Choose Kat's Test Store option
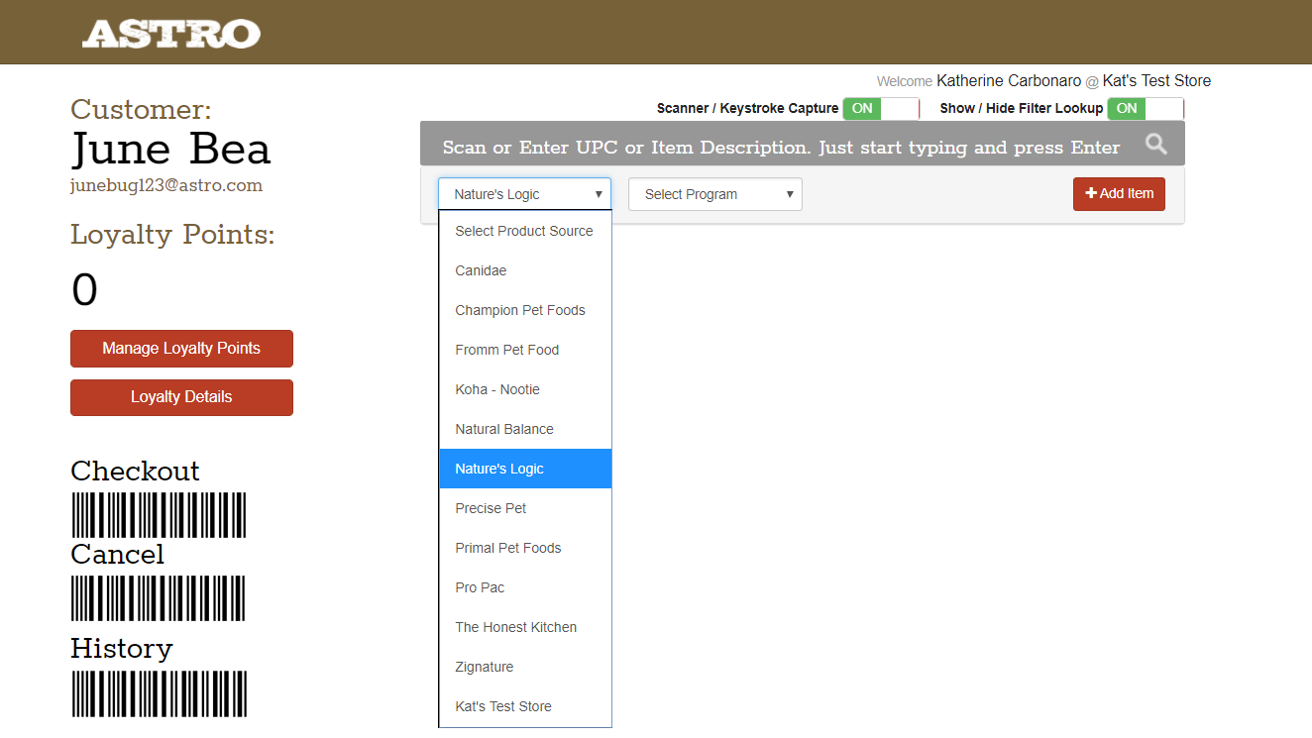Viewport: 1312px width, 738px height. pos(525,706)
